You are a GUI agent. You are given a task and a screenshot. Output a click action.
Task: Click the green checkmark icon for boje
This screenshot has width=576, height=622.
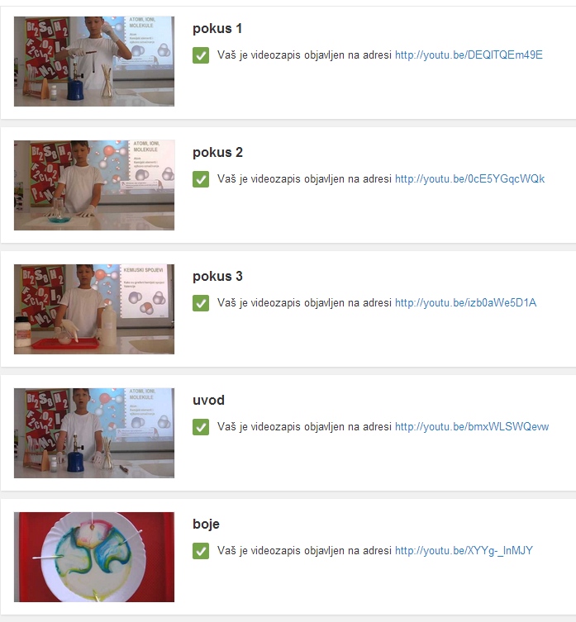coord(201,551)
